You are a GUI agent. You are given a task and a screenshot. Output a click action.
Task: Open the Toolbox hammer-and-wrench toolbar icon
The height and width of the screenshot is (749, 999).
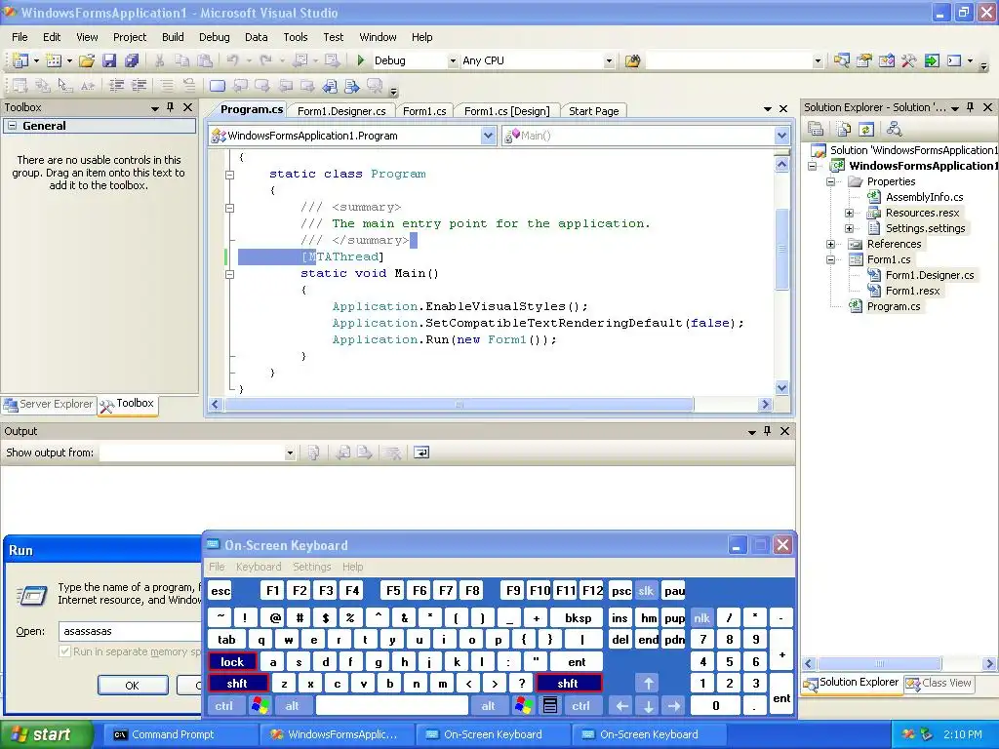click(909, 60)
